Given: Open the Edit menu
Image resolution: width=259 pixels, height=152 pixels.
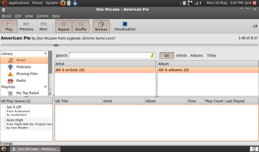Looking at the screenshot, I should 18,16.
